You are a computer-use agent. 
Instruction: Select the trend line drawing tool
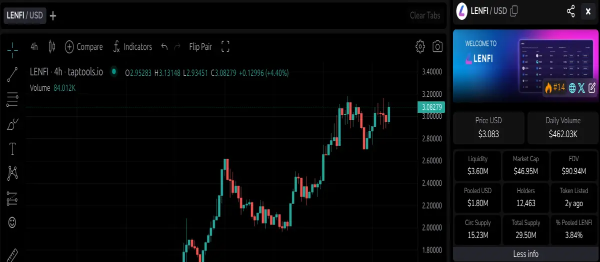click(x=12, y=74)
